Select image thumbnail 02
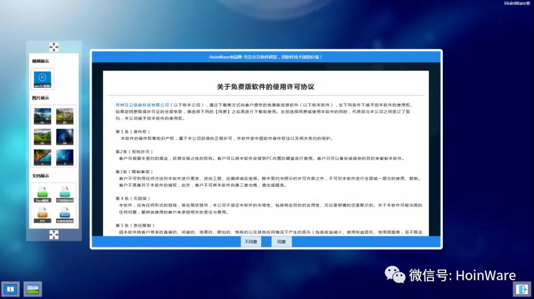This screenshot has width=534, height=299. (x=65, y=116)
